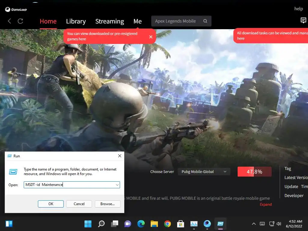
Task: Click the Tag label
Action: pos(288,168)
